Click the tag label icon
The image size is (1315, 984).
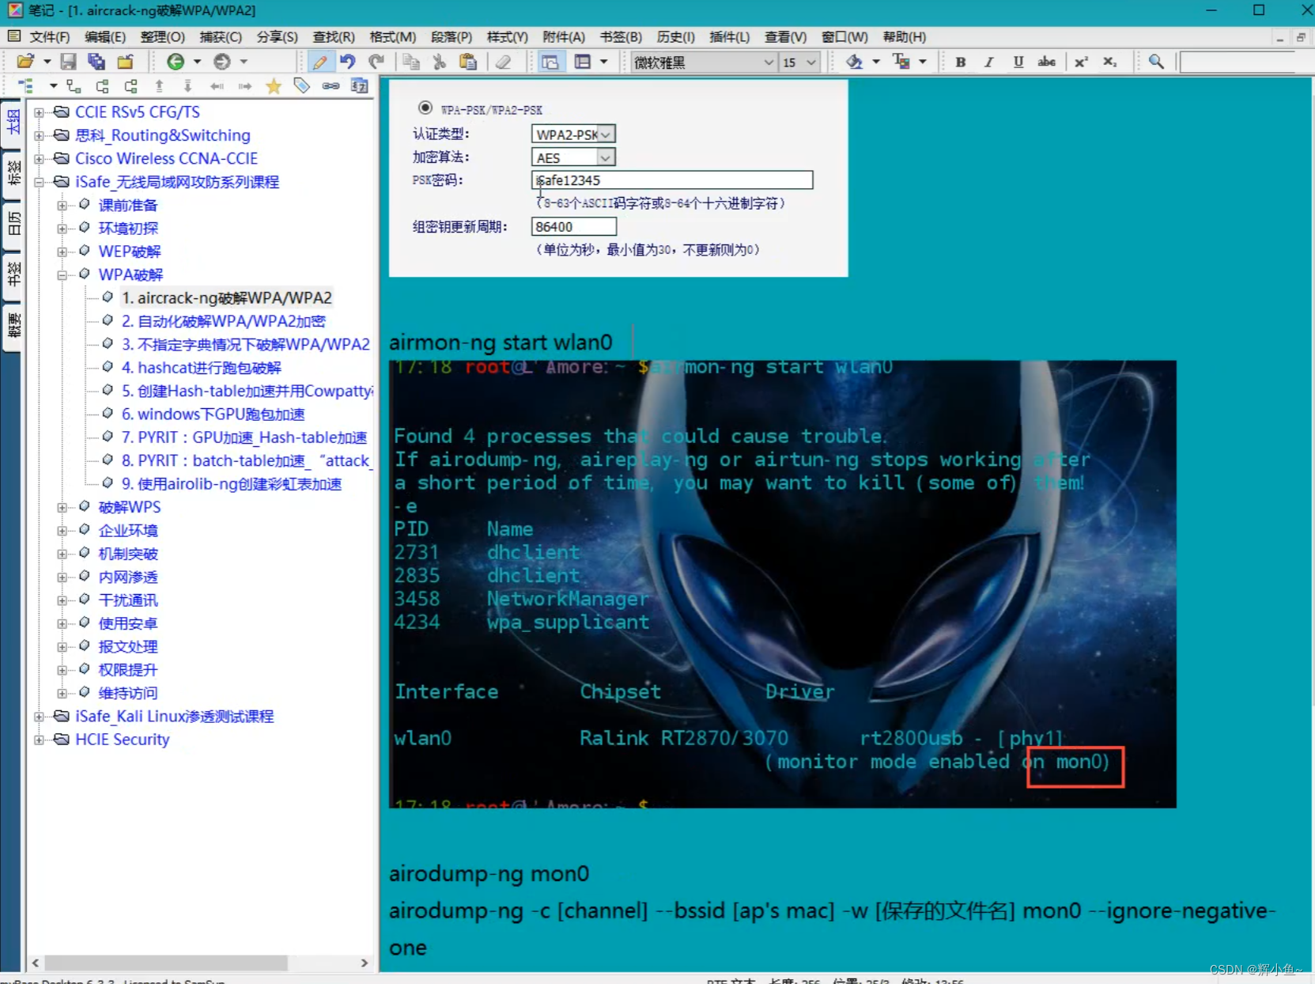point(302,86)
